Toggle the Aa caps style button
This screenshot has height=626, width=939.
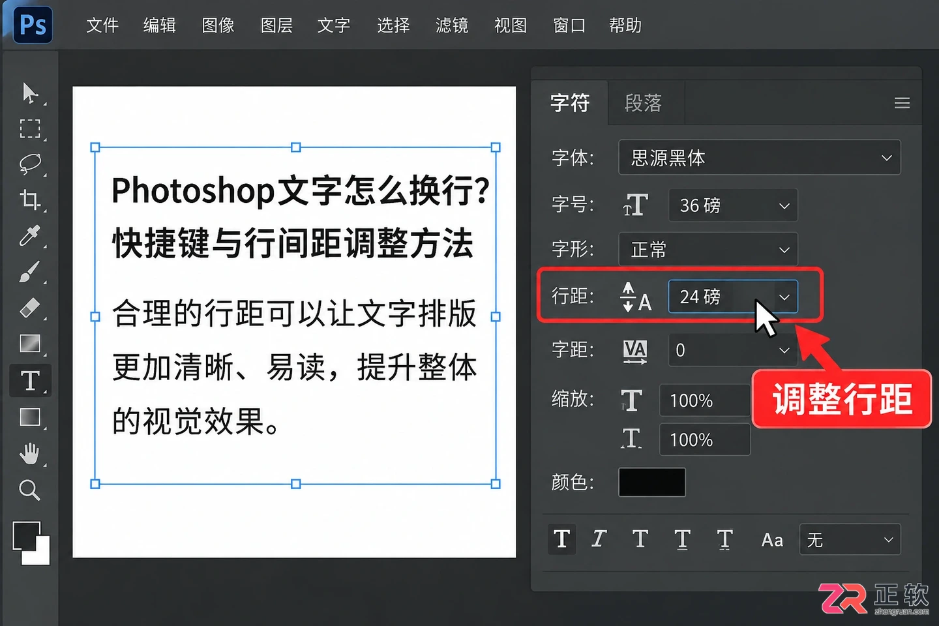(x=772, y=540)
